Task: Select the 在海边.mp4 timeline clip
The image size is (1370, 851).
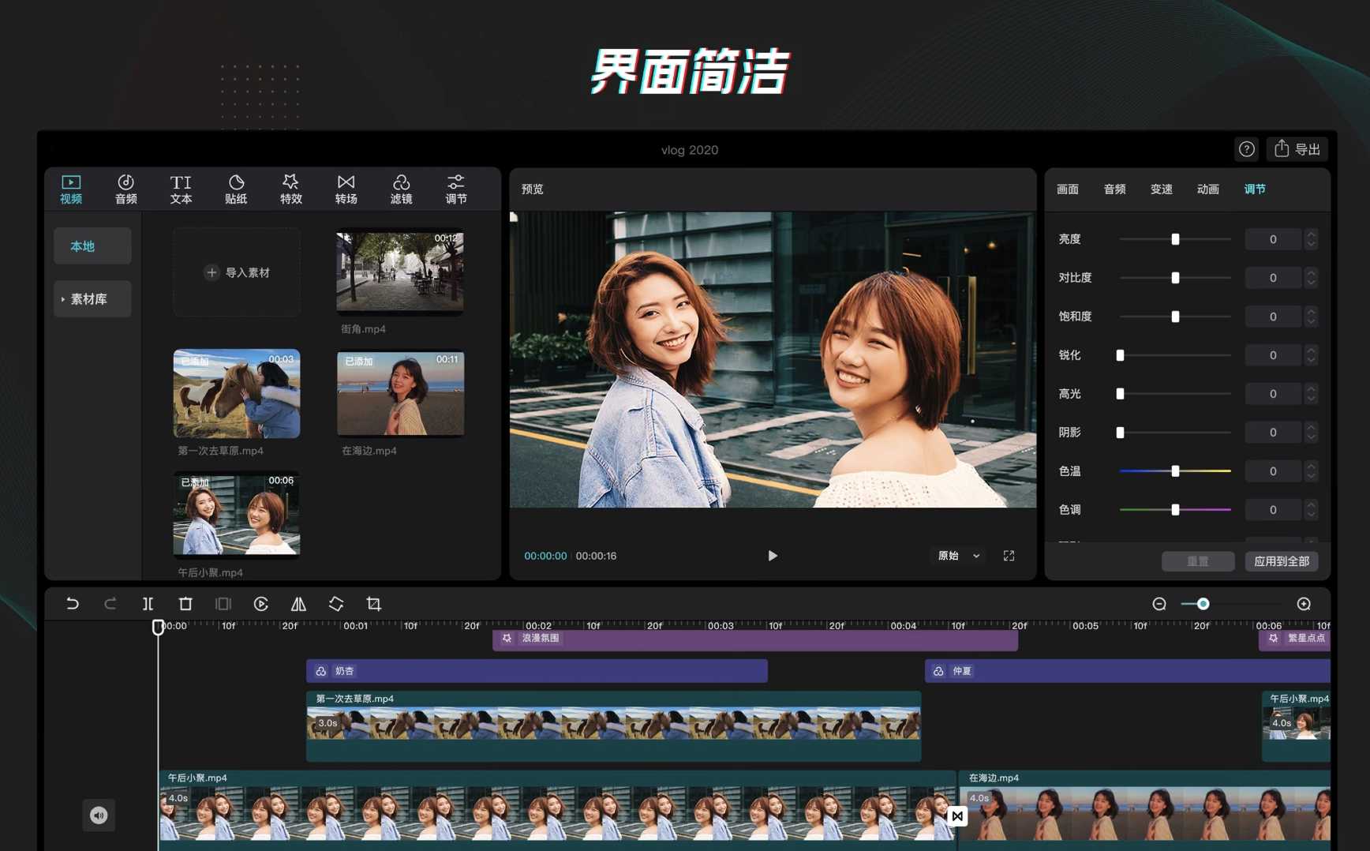Action: (x=1145, y=809)
